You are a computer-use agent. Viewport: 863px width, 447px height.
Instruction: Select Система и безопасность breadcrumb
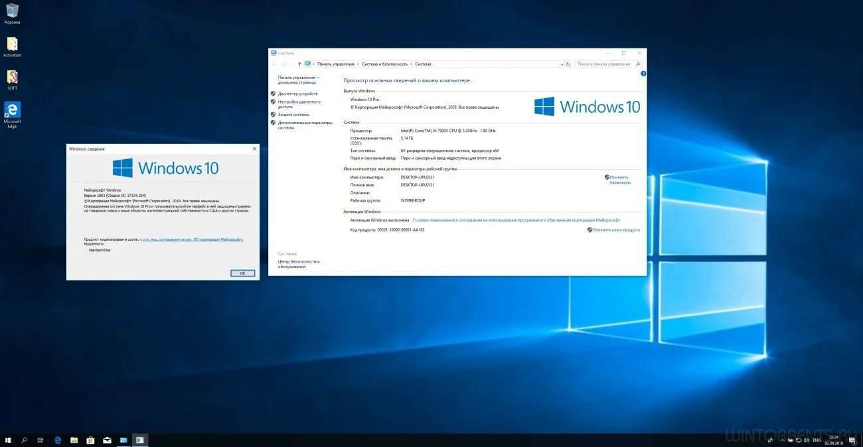pyautogui.click(x=385, y=64)
